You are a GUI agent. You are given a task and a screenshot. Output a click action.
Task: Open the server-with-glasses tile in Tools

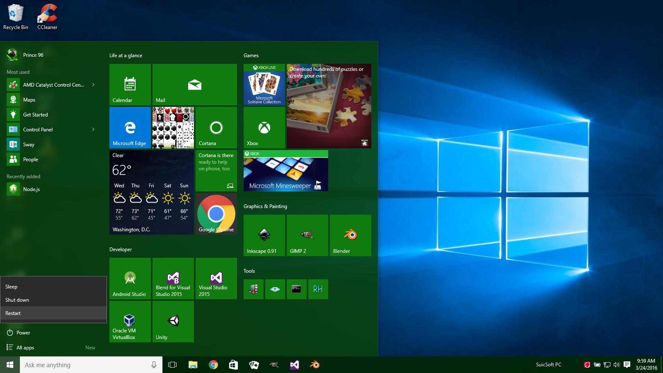coord(254,289)
